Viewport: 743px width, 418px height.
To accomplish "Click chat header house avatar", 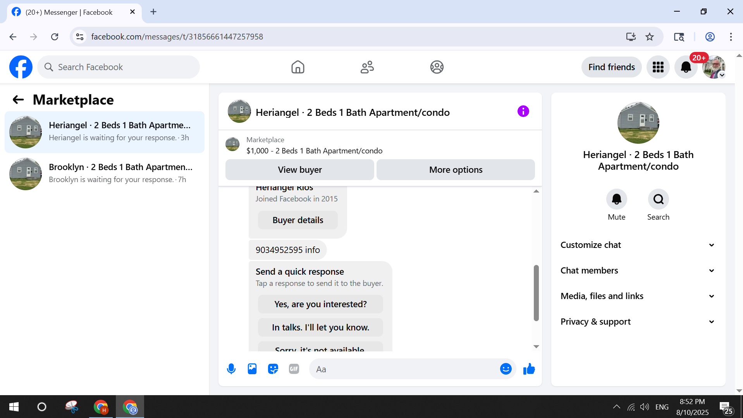I will click(x=239, y=111).
